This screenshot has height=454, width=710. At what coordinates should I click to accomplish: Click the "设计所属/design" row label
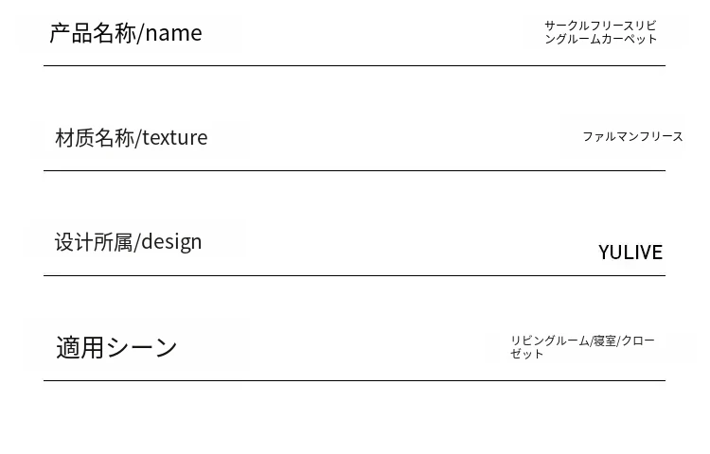128,242
